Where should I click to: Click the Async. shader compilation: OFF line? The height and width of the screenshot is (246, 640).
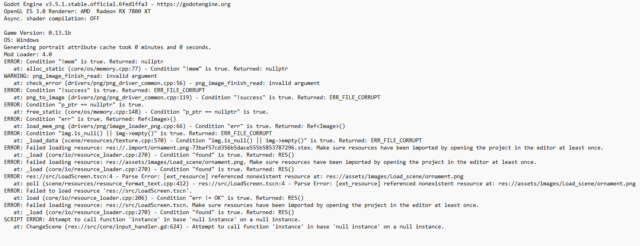click(52, 19)
